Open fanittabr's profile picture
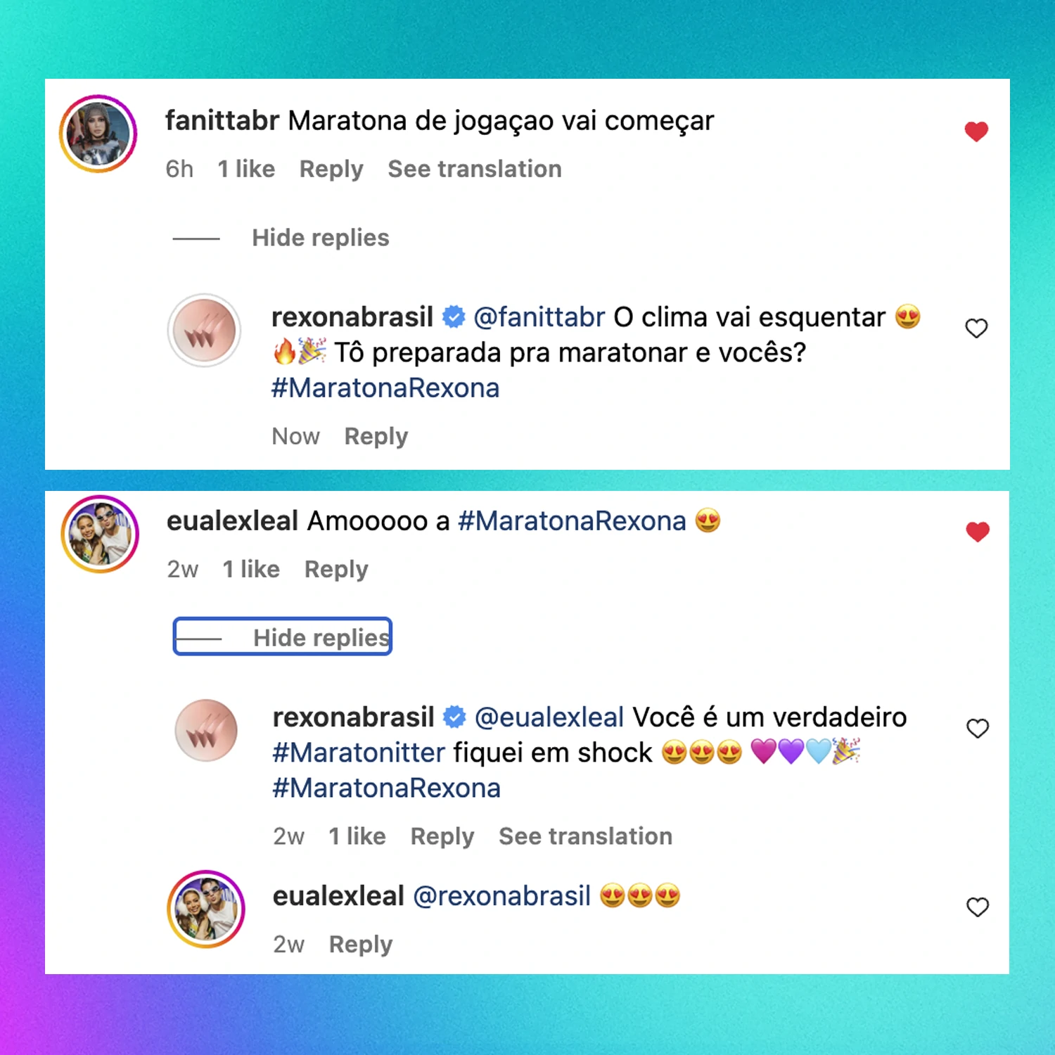 click(98, 134)
